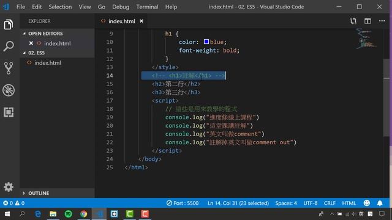Select index.html in Open Editors
The image size is (392, 220).
coord(57,43)
